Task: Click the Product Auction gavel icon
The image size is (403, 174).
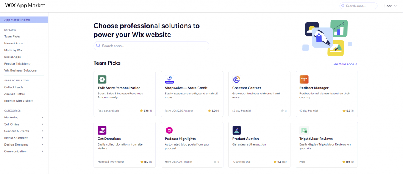Action: click(237, 130)
